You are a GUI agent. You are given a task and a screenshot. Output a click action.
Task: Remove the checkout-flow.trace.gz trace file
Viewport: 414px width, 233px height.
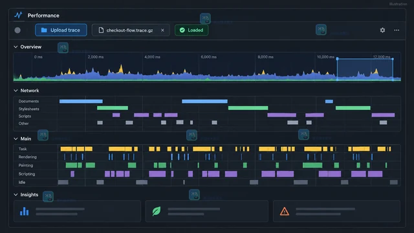click(x=162, y=30)
